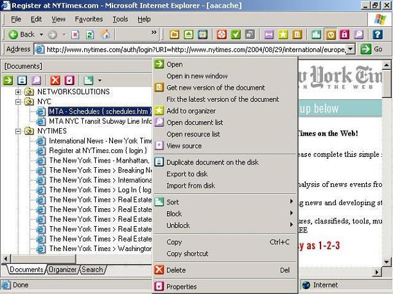
Task: Open the Sort submenu in context menu
Action: pos(224,202)
